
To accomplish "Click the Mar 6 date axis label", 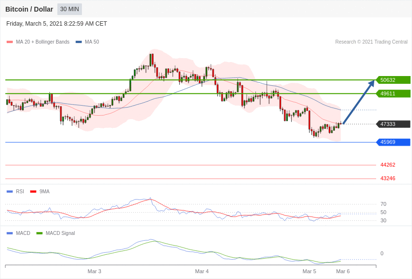I will pyautogui.click(x=343, y=271).
